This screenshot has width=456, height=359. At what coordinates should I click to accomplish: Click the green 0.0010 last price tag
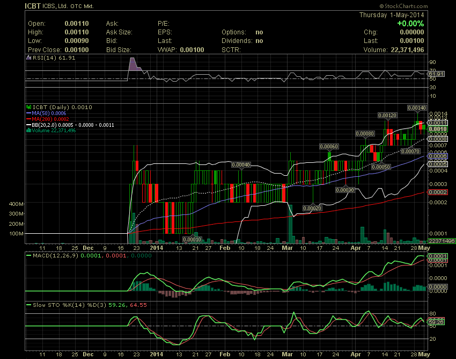click(438, 129)
